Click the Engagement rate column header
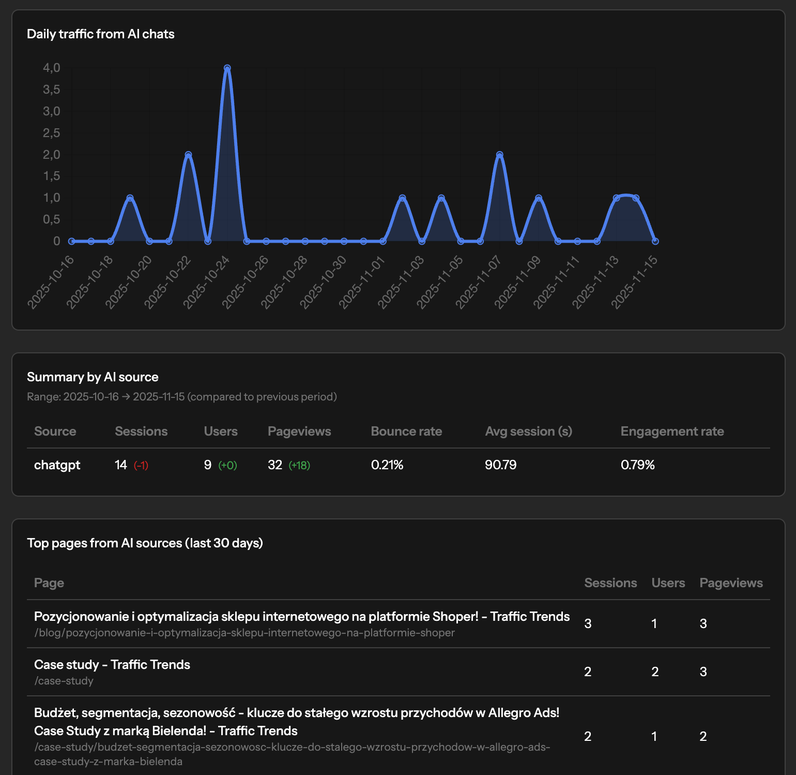The image size is (796, 775). (672, 431)
